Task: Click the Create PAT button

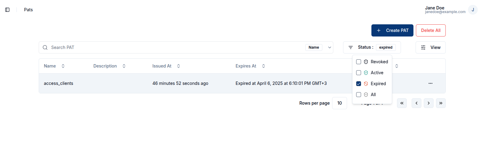Action: pos(392,30)
